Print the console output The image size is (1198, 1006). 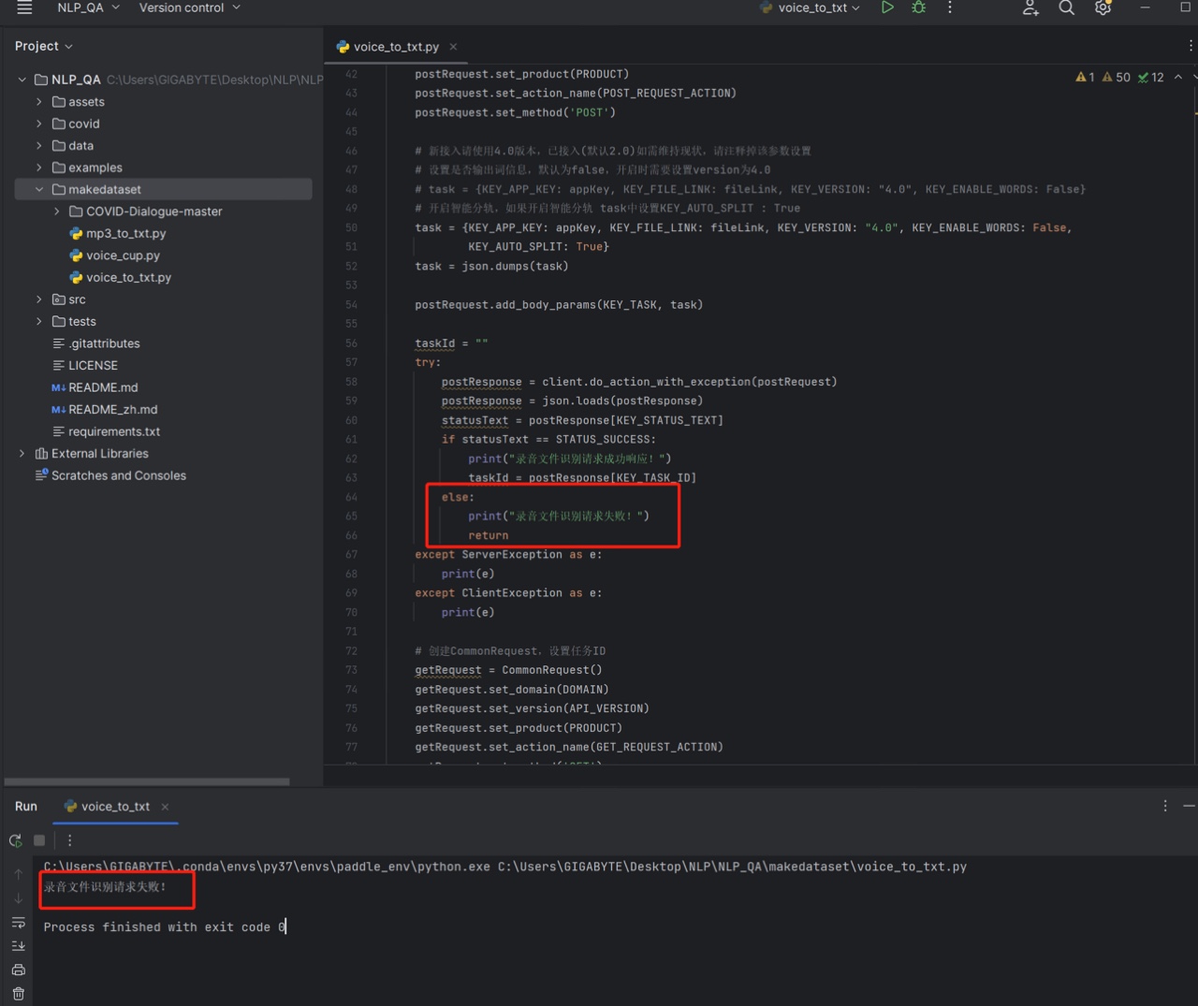(x=18, y=970)
